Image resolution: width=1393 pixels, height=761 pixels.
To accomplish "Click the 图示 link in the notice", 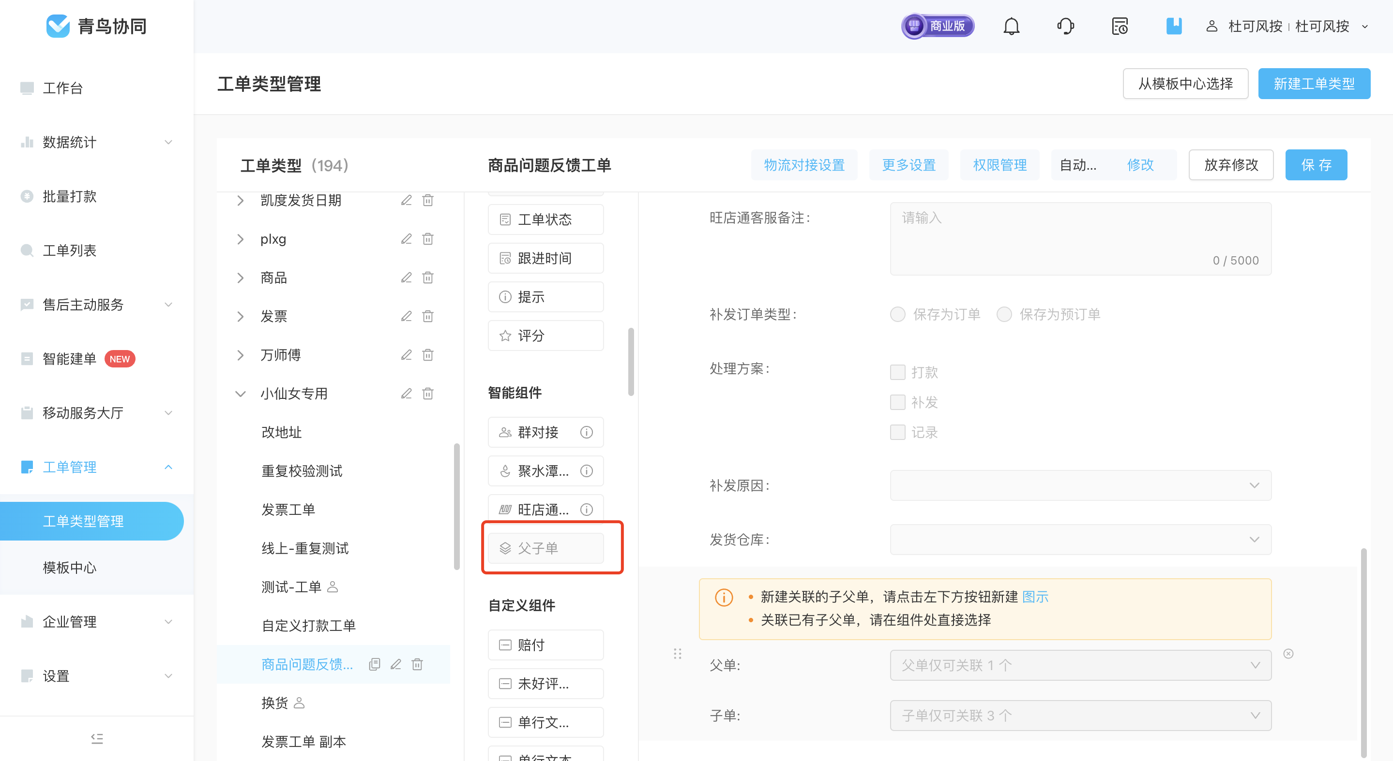I will pos(1036,597).
